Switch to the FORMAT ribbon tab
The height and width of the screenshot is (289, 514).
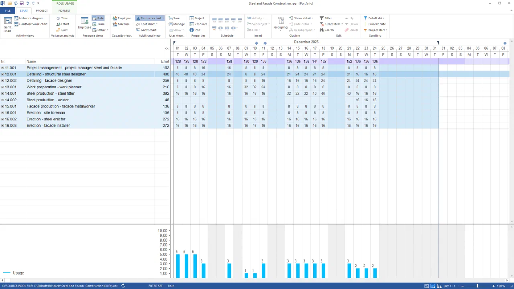coord(64,11)
